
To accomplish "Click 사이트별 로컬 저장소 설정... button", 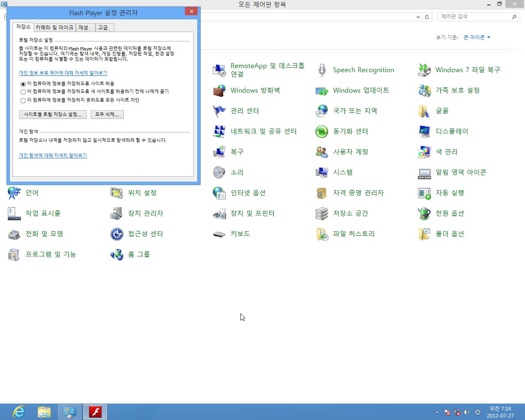I will click(53, 114).
